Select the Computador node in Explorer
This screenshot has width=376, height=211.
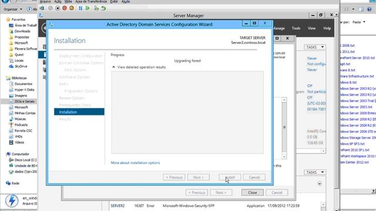coord(18,154)
